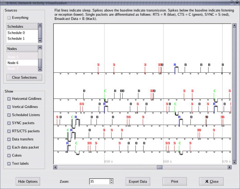The width and height of the screenshot is (240, 189).
Task: Disable the Text labels checkbox
Action: pos(9,164)
